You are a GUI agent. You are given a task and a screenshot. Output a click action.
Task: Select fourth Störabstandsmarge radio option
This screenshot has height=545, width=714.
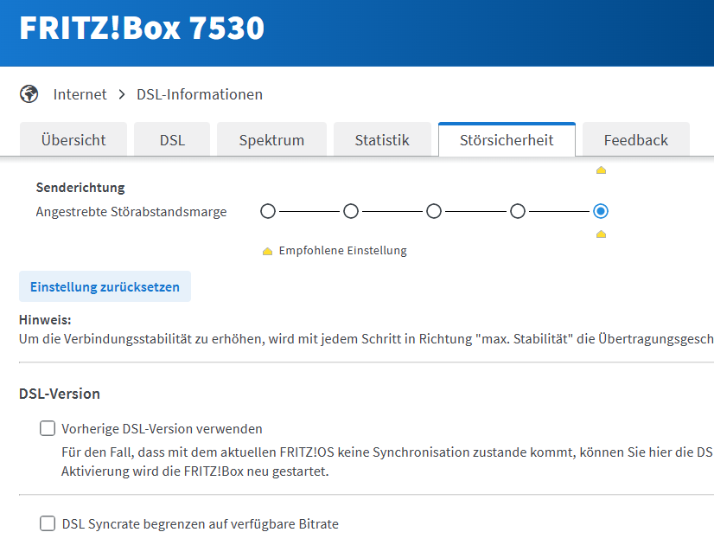(x=517, y=211)
